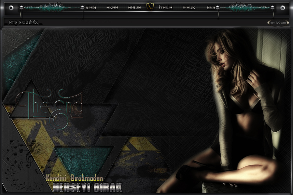
Task: Click the left X close icon
Action: (11, 7)
